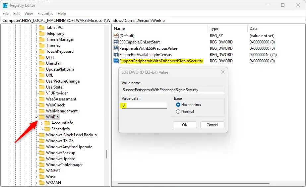Viewport: 306px width, 187px height.
Task: Click the WSMAN folder icon
Action: pyautogui.click(x=42, y=182)
